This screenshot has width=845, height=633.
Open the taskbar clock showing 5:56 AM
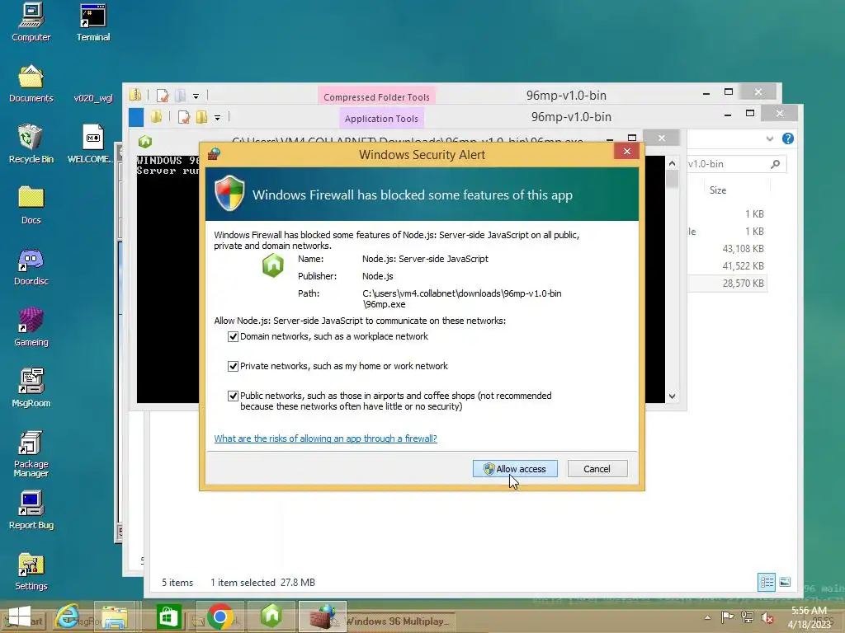click(809, 617)
